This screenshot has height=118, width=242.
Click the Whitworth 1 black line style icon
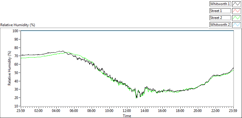[236, 4]
